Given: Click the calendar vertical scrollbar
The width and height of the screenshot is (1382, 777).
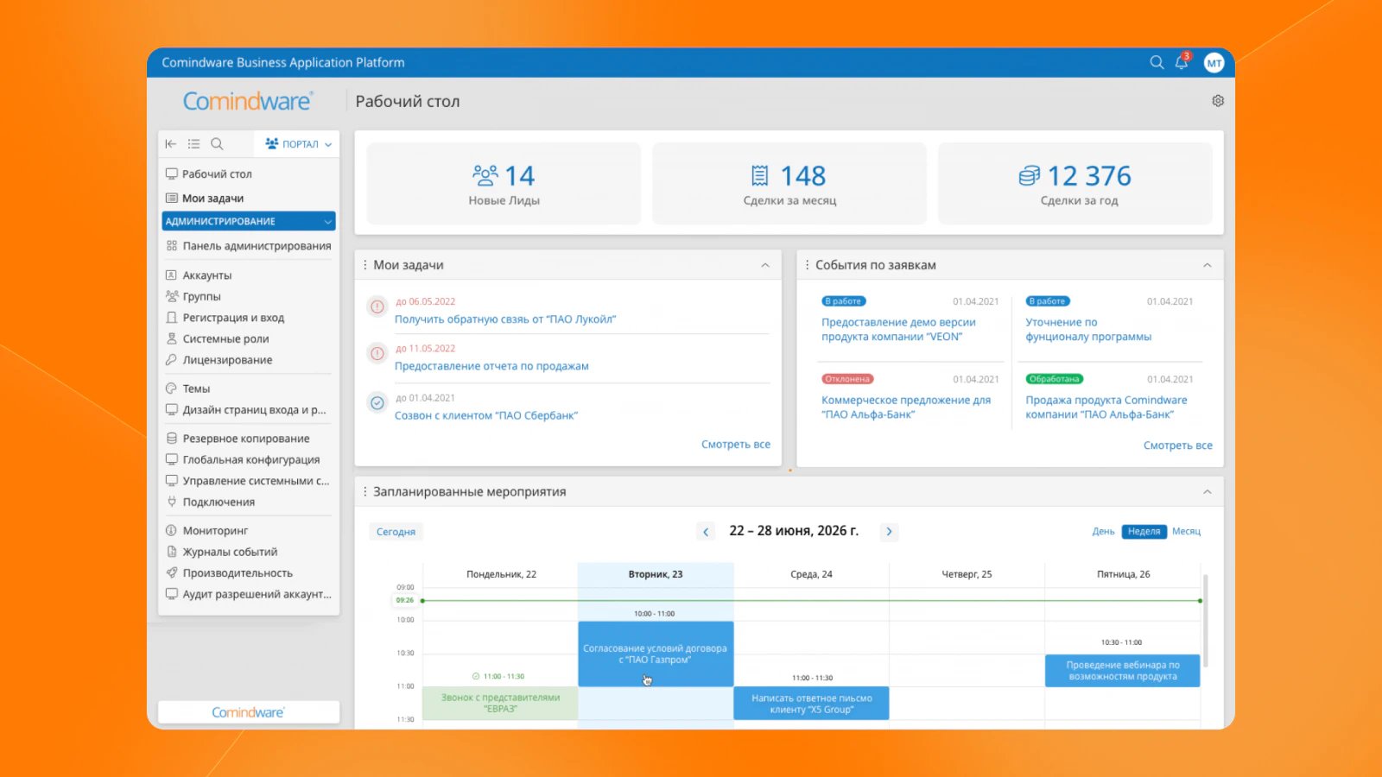Looking at the screenshot, I should 1205,620.
